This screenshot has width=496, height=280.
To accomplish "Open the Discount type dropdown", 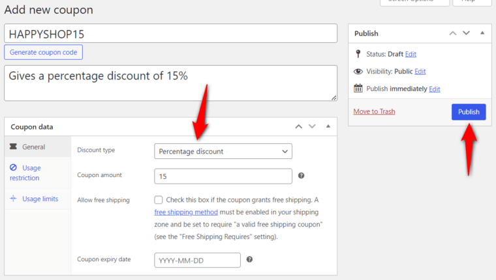I will [223, 151].
